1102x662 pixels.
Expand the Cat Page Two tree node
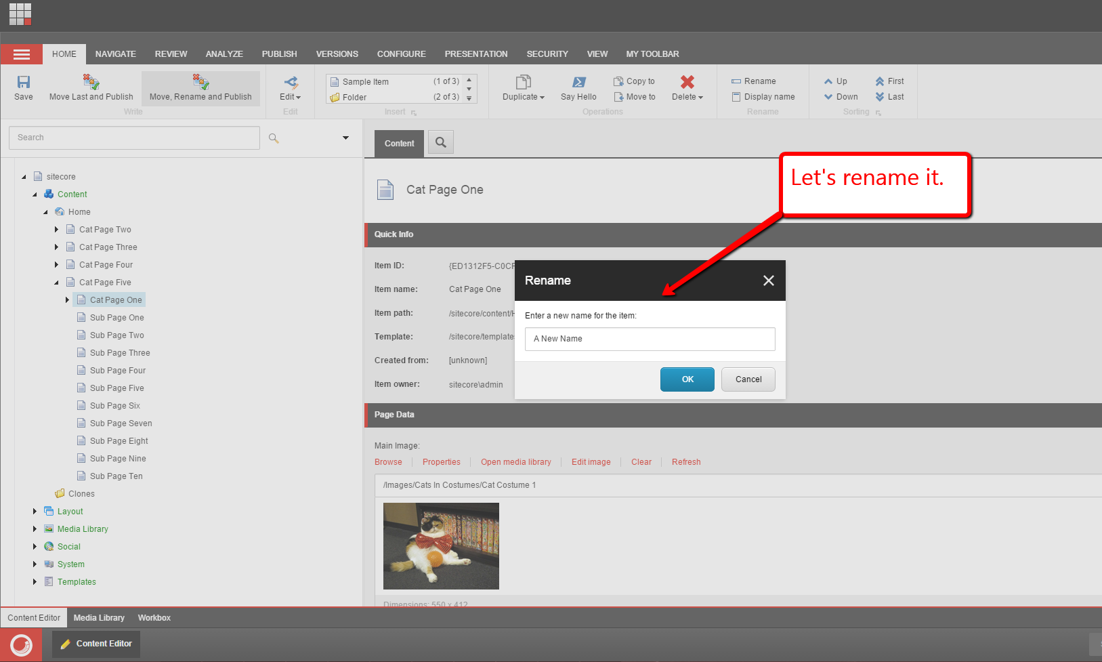pyautogui.click(x=56, y=230)
